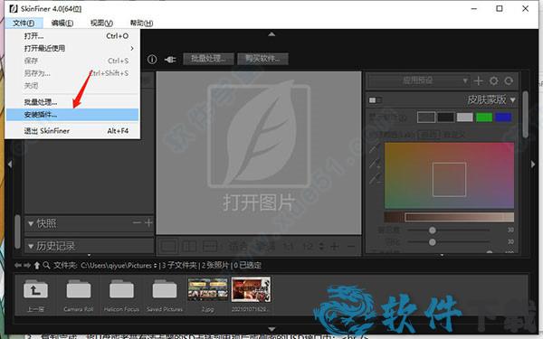The height and width of the screenshot is (339, 543).
Task: Collapse the 历史记录 panel triangle
Action: 31,246
